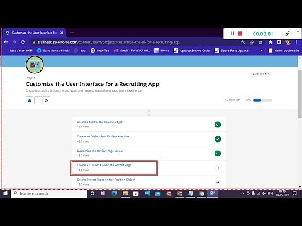Viewport: 302px width, 226px height.
Task: Click the +700 points badge
Action: [261, 74]
